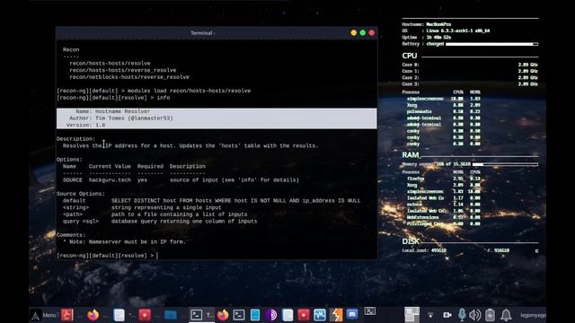Click the 'Note: Nameserver must be in IP form' line
This screenshot has height=323, width=575.
pyautogui.click(x=124, y=241)
